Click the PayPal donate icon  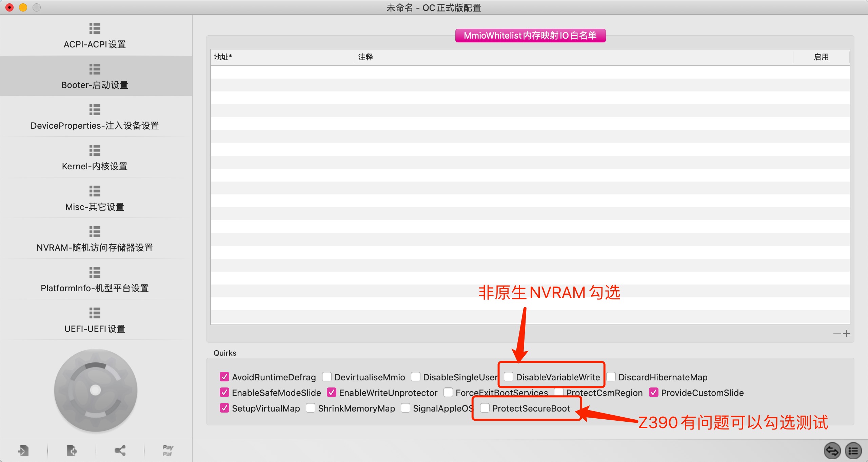click(168, 450)
